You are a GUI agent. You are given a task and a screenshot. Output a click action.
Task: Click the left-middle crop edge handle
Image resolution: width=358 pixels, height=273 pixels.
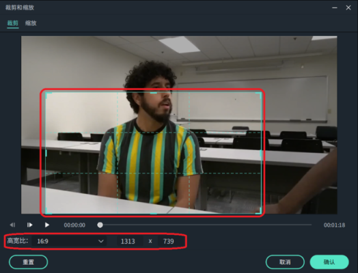46,153
